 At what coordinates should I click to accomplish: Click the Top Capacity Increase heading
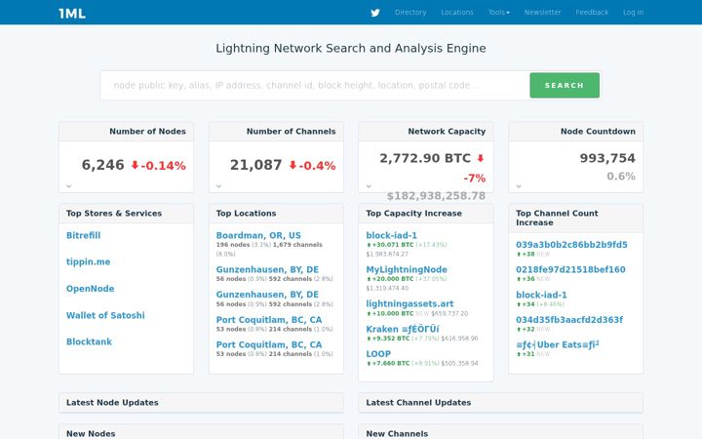coord(413,214)
